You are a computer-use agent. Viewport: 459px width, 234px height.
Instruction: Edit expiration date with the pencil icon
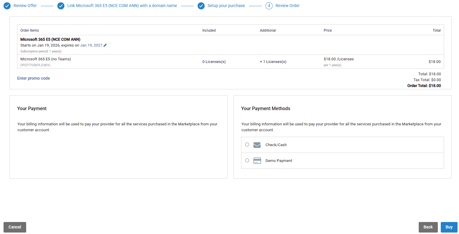pyautogui.click(x=105, y=45)
